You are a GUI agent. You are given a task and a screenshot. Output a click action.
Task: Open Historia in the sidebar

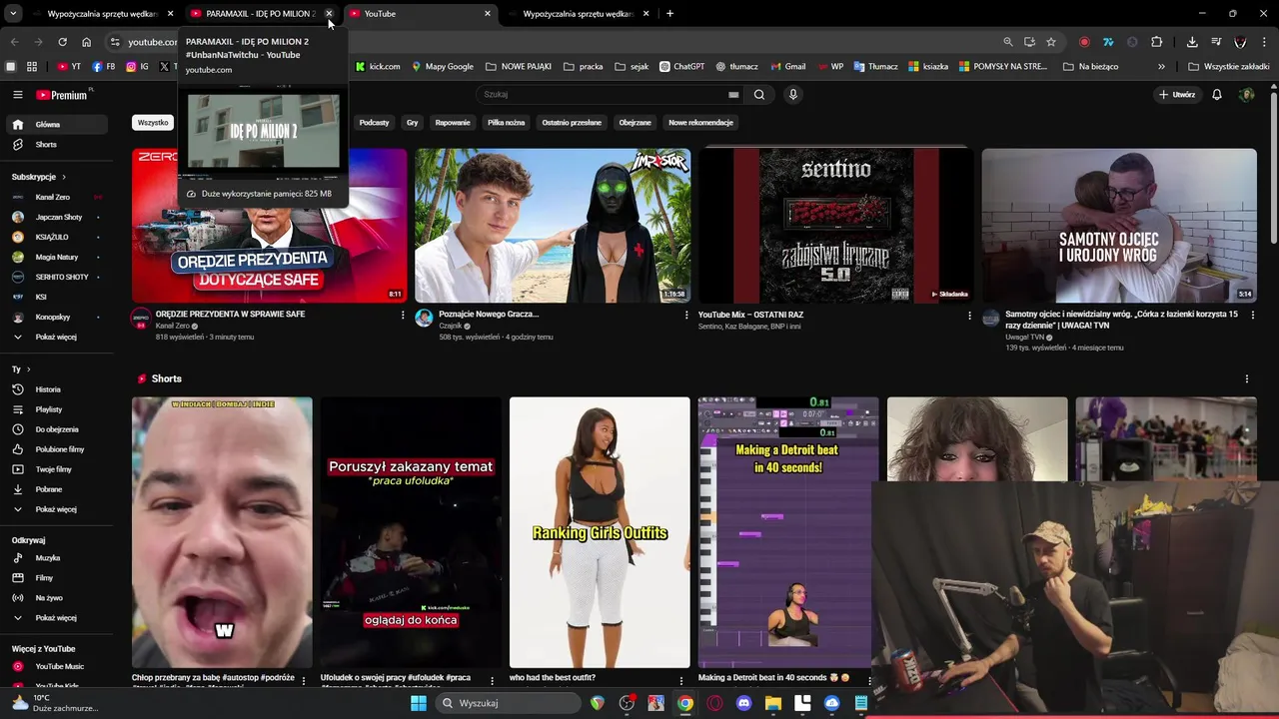pyautogui.click(x=55, y=389)
